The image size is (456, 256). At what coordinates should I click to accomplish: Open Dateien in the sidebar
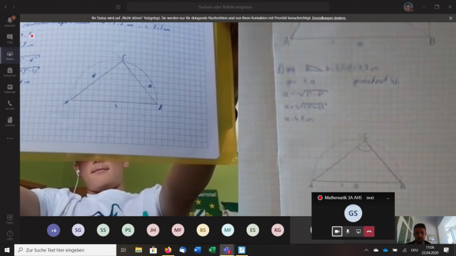pyautogui.click(x=10, y=122)
